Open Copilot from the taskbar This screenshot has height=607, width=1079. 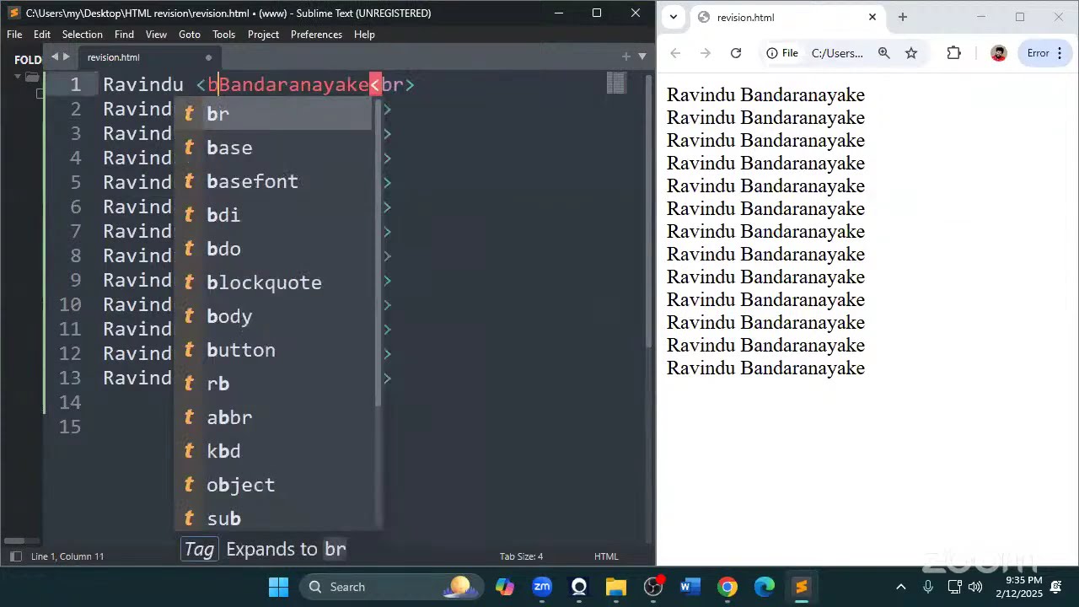pyautogui.click(x=504, y=587)
